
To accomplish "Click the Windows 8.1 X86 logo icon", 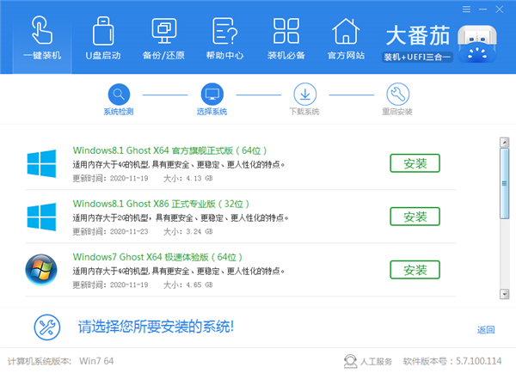I will click(41, 217).
